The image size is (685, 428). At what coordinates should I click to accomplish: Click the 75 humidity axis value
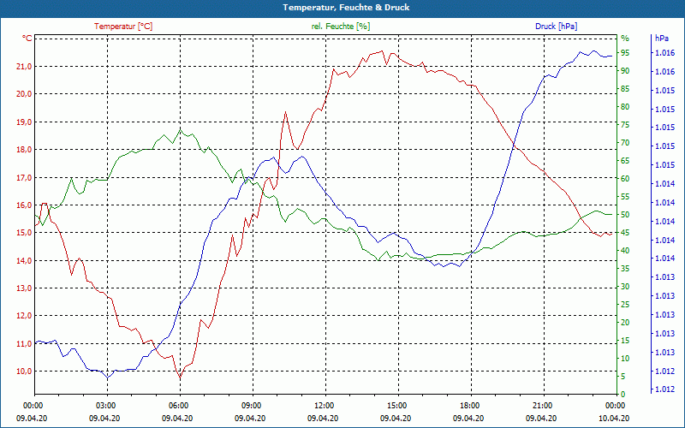pos(625,125)
